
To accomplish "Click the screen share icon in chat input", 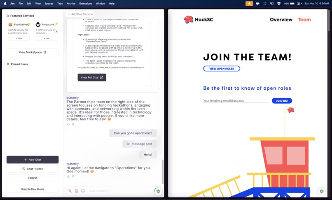I will 83,191.
